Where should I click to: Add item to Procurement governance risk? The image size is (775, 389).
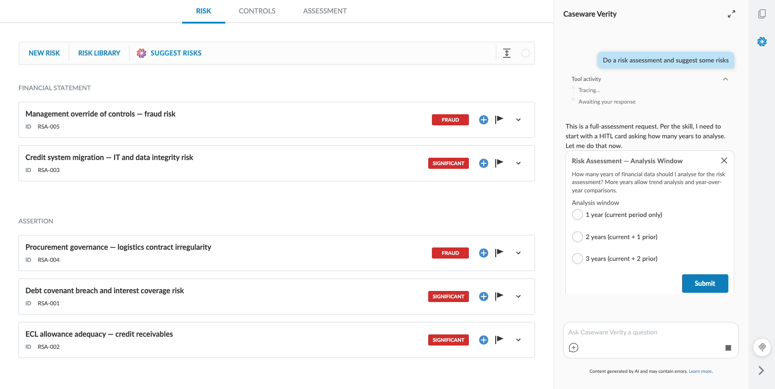tap(484, 253)
